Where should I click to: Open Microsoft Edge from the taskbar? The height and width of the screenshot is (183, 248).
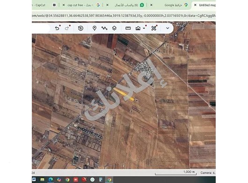[x=51, y=180]
